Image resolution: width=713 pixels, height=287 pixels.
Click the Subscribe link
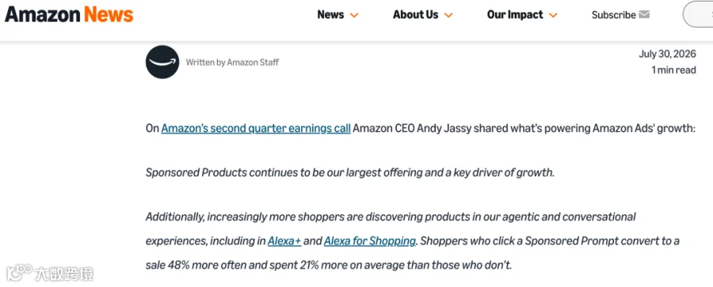coord(613,15)
